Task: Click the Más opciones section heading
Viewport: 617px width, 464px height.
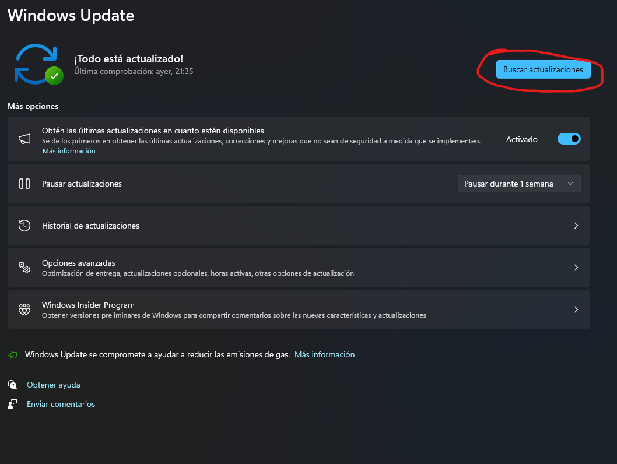Action: 33,106
